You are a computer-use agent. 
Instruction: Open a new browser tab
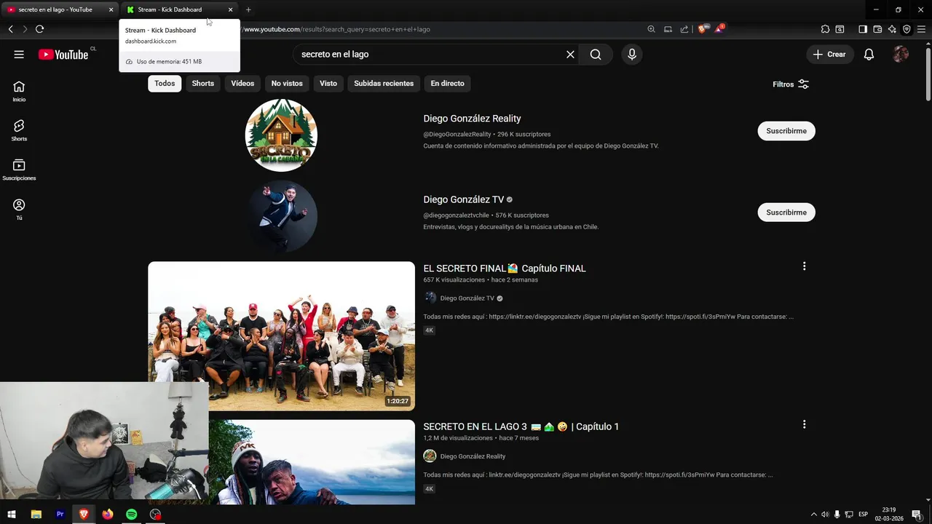point(248,9)
